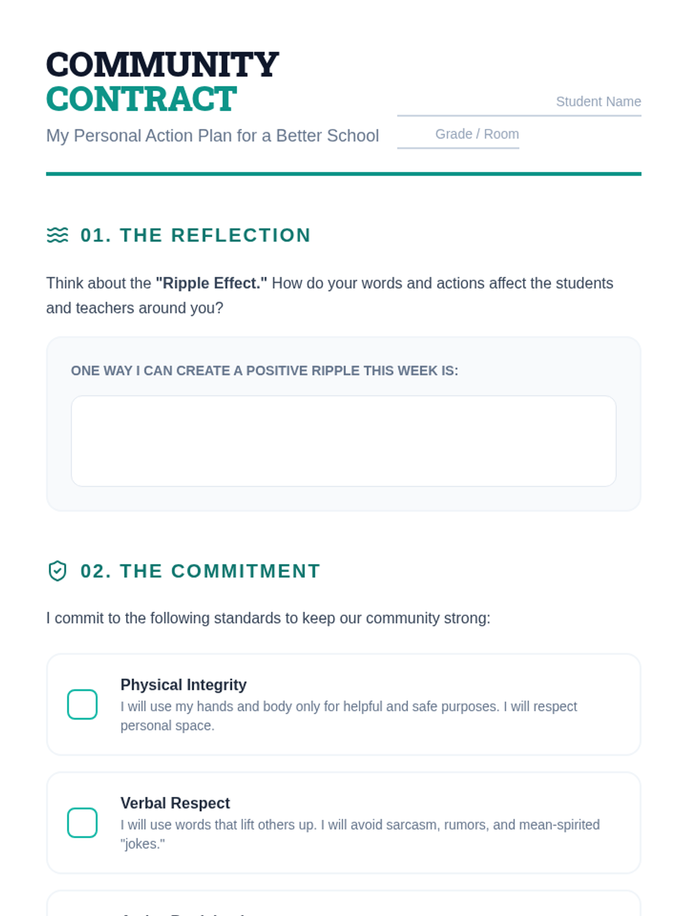
Task: Click the bold "Ripple Effect." text
Action: 211,283
